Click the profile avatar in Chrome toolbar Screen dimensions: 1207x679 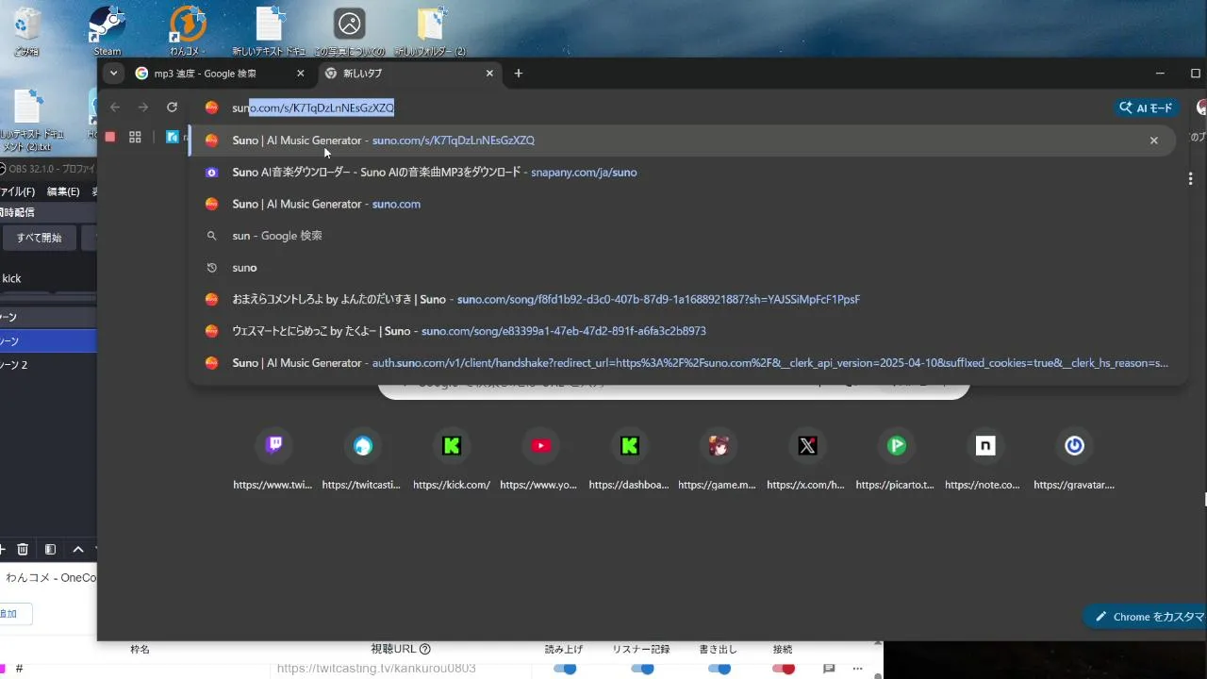(1201, 108)
